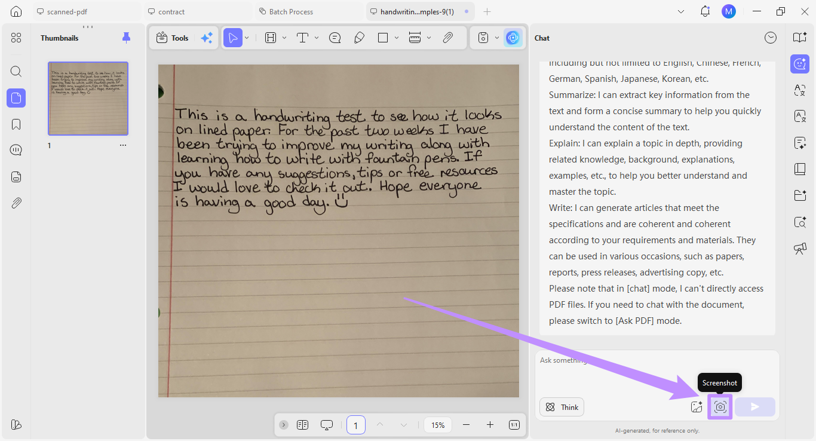Open the translate tool in right sidebar

pos(800,90)
